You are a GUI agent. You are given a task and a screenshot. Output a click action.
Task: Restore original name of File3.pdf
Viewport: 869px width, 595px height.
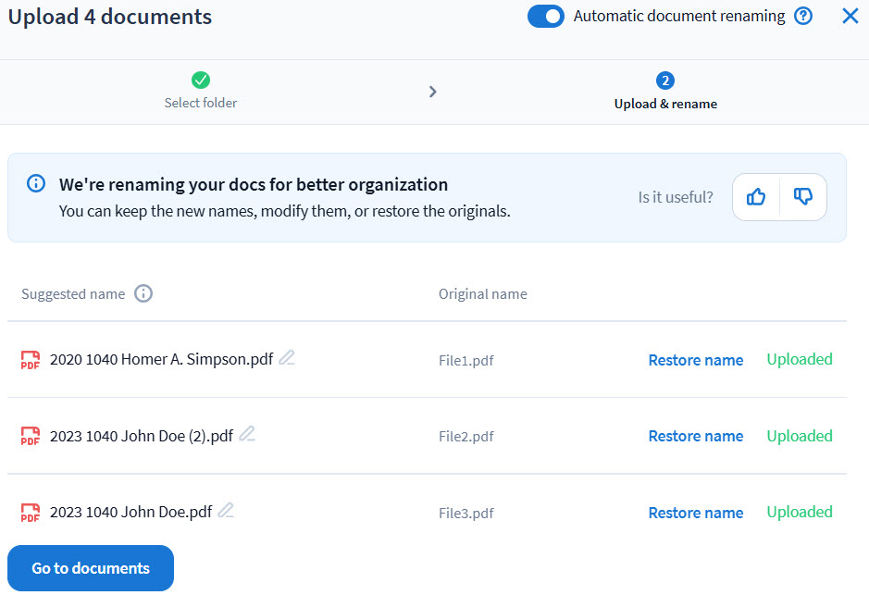[695, 513]
